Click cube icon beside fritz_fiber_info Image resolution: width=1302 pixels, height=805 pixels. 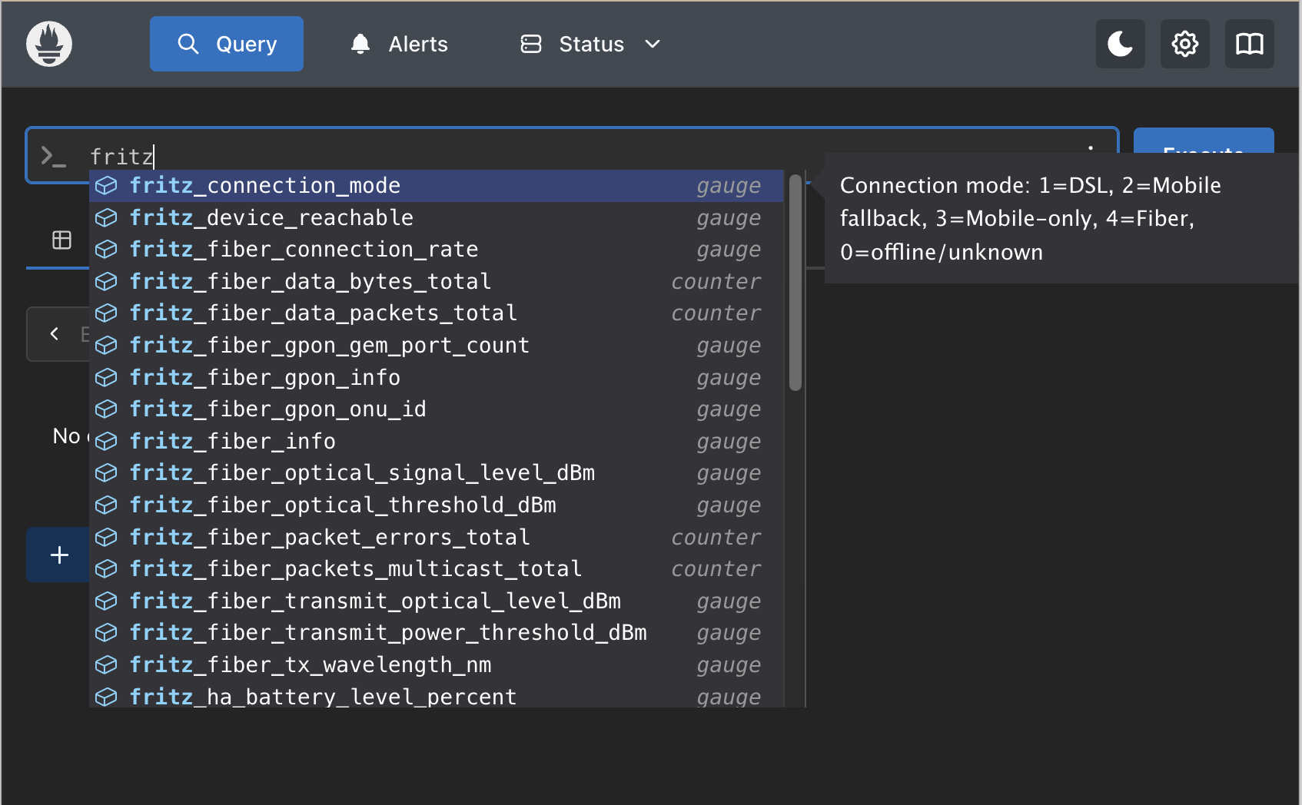point(106,442)
